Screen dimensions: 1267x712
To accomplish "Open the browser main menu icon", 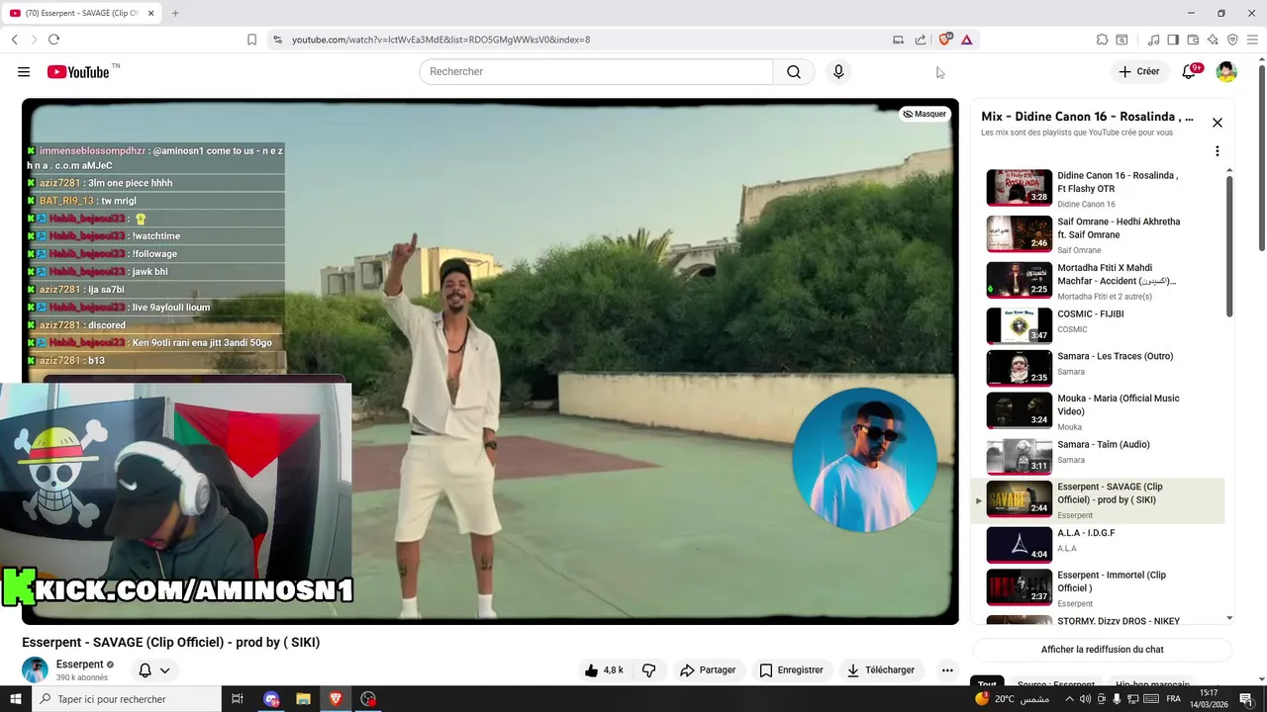I will pyautogui.click(x=1252, y=40).
